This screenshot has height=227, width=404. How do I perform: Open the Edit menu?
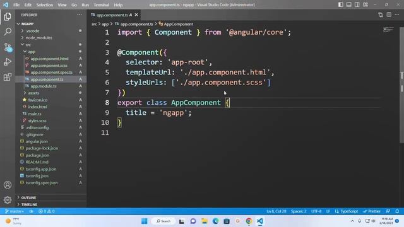click(28, 5)
